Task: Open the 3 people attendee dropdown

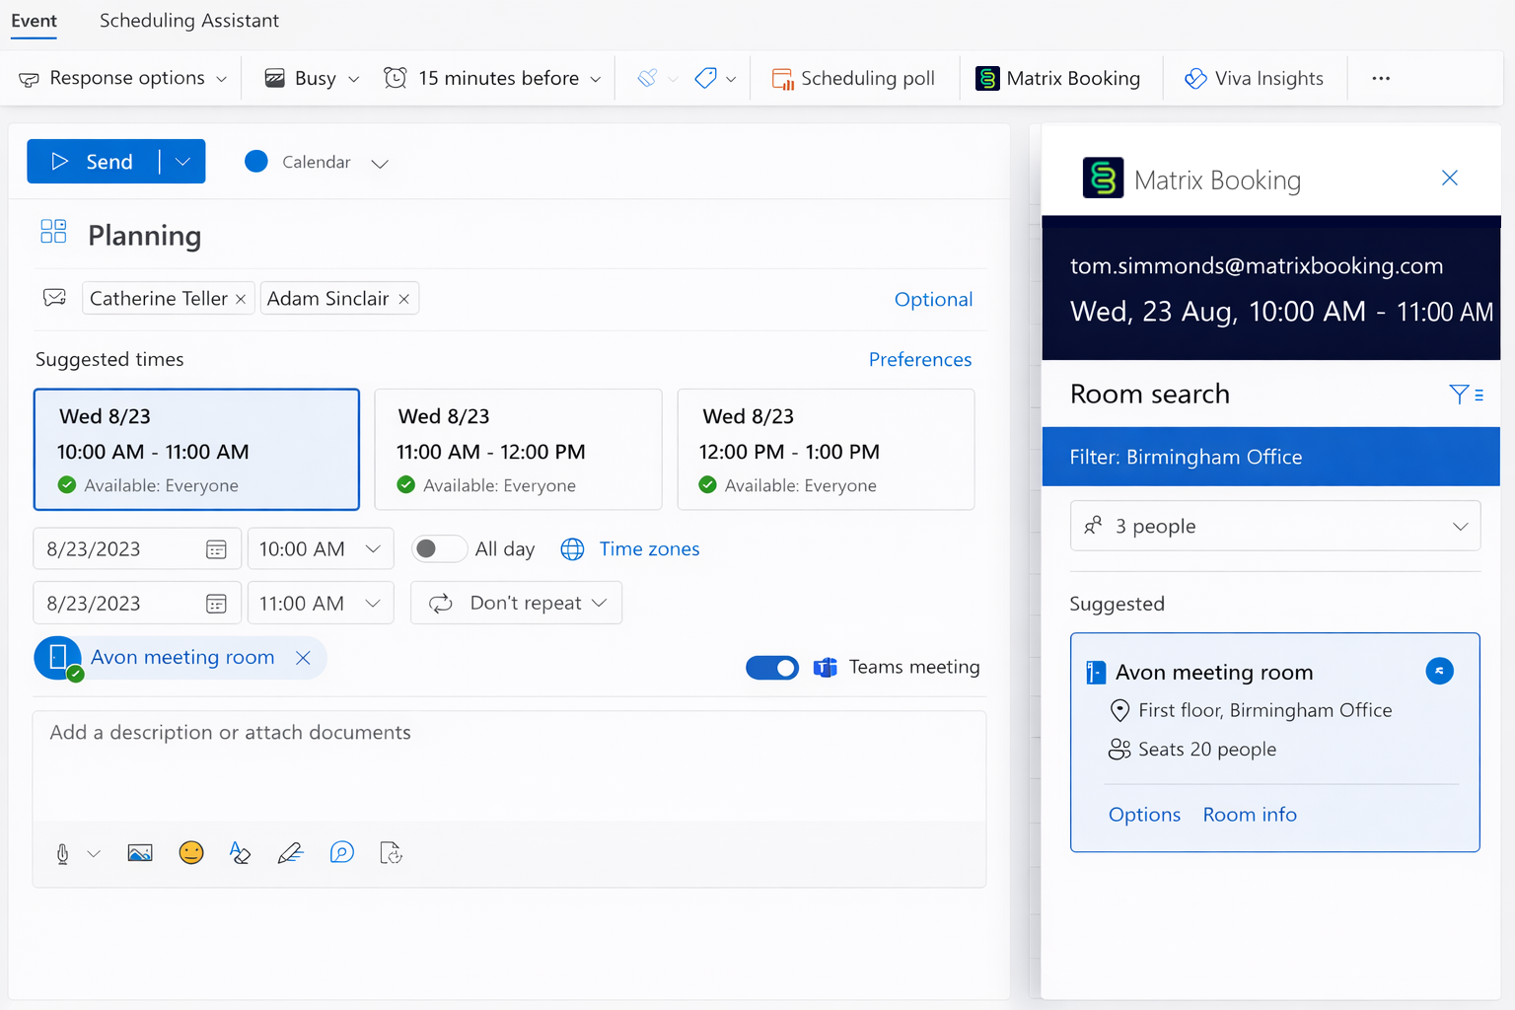Action: tap(1274, 526)
